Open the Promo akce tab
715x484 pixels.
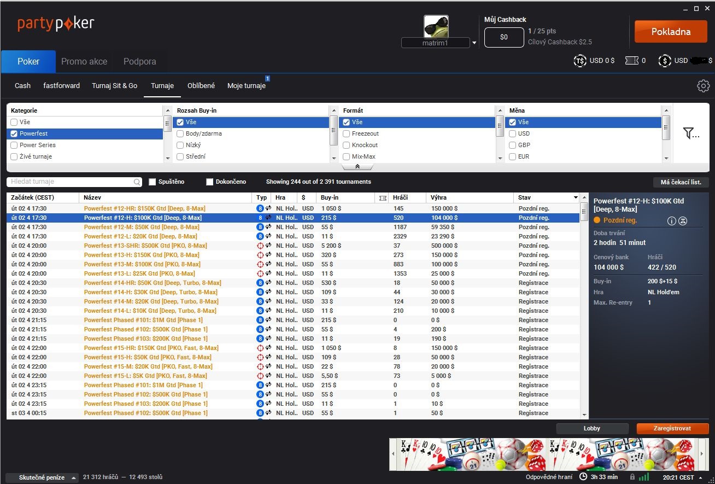[x=84, y=62]
